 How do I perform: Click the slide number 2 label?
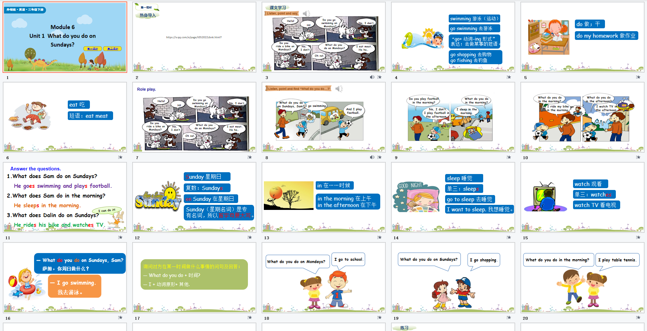click(x=137, y=78)
